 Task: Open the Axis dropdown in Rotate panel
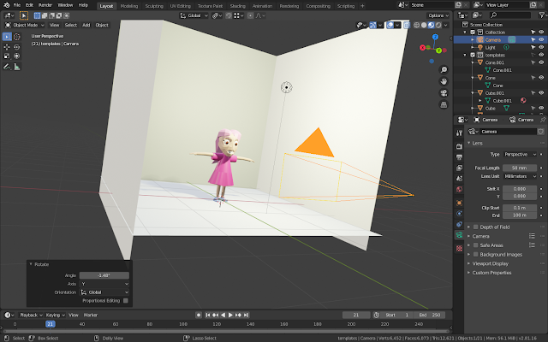click(x=104, y=284)
